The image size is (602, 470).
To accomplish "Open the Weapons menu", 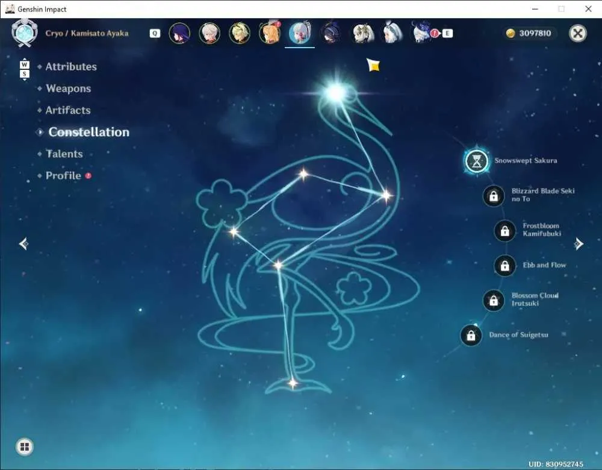I will click(x=69, y=89).
